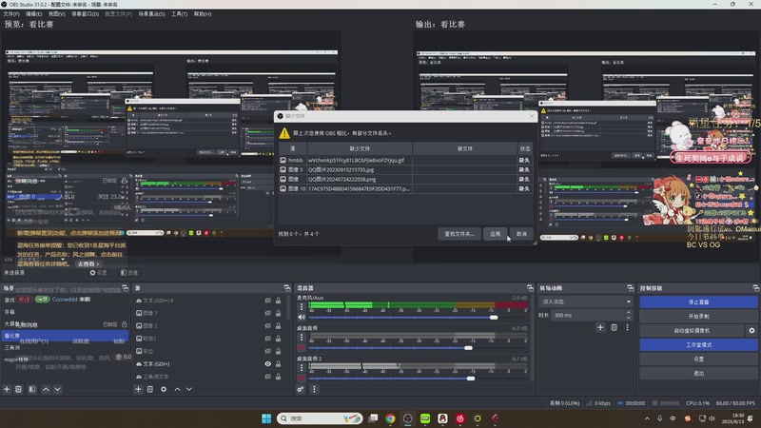Viewport: 761px width, 428px height.
Task: Adjust 桌面音频 2 volume slider handle
Action: [x=471, y=379]
